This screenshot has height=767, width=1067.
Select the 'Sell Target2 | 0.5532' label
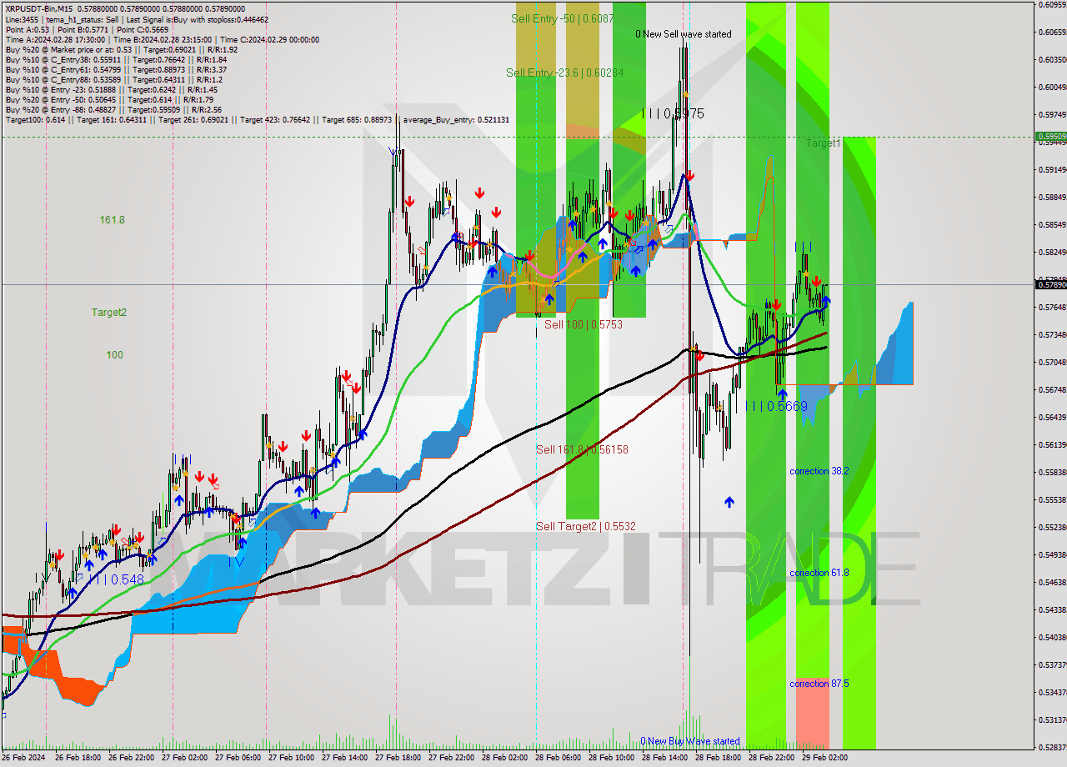(x=586, y=526)
